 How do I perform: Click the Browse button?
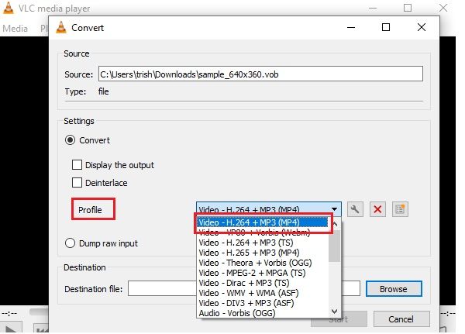coord(394,288)
